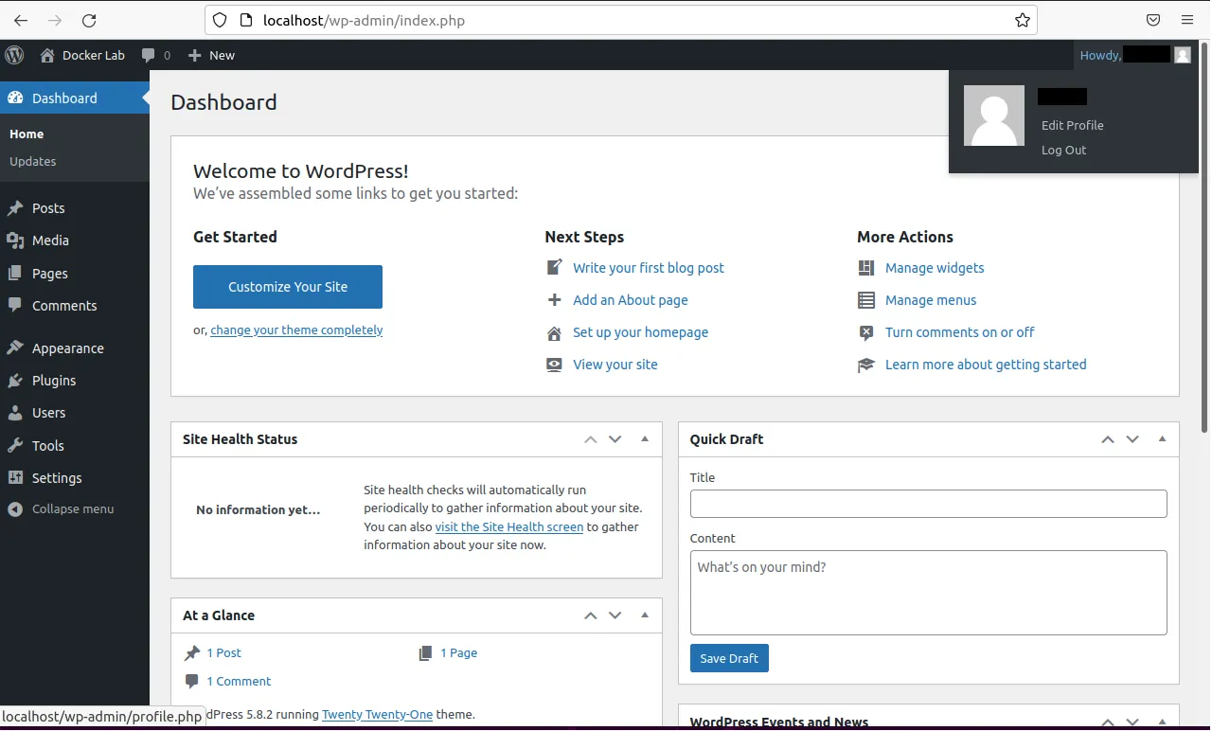The width and height of the screenshot is (1212, 731).
Task: Click the page vertical scrollbar
Action: [1204, 237]
